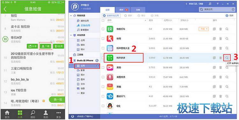Click the 搜索应用 search field
This screenshot has width=239, height=120.
click(217, 10)
